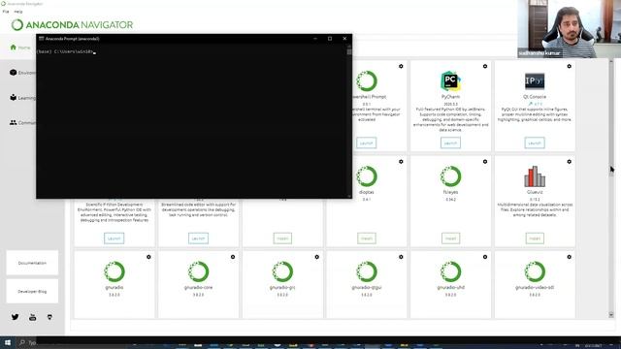Open the Environments tab in Navigator sidebar
Image resolution: width=621 pixels, height=349 pixels.
point(21,73)
